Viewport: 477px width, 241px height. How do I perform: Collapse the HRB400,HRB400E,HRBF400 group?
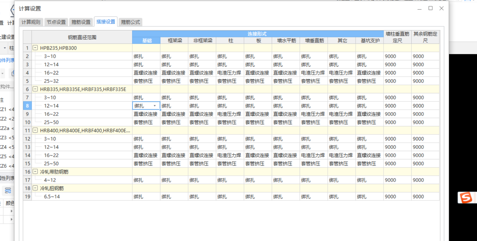point(36,130)
